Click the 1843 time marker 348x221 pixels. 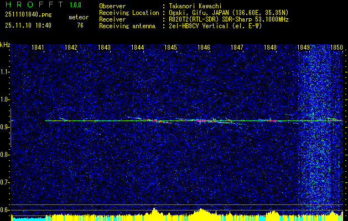pyautogui.click(x=105, y=47)
